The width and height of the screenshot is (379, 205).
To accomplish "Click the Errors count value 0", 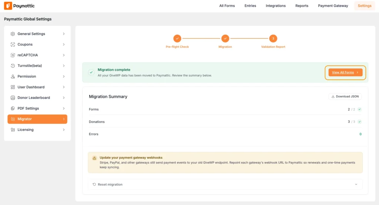I will click(x=360, y=134).
